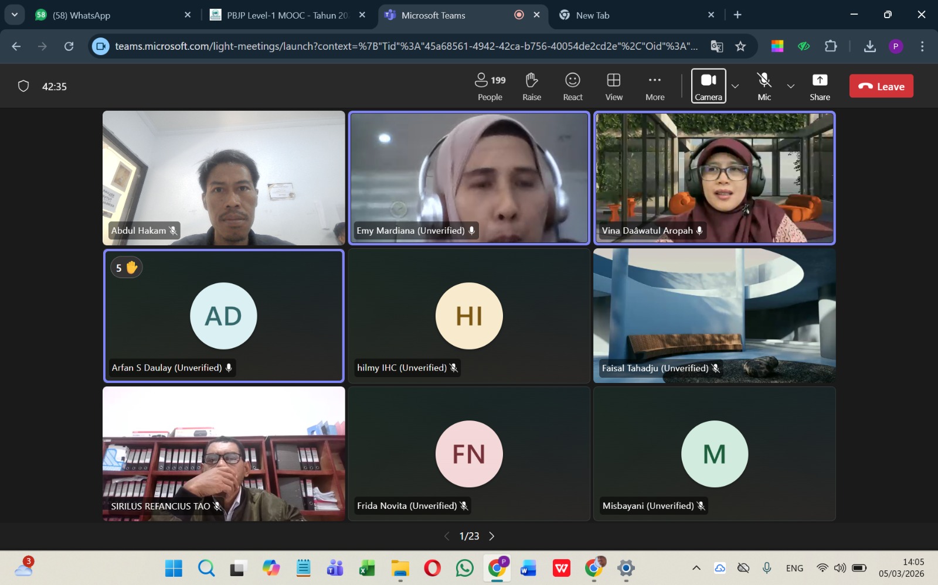Bookmark this page with the star icon

point(741,46)
